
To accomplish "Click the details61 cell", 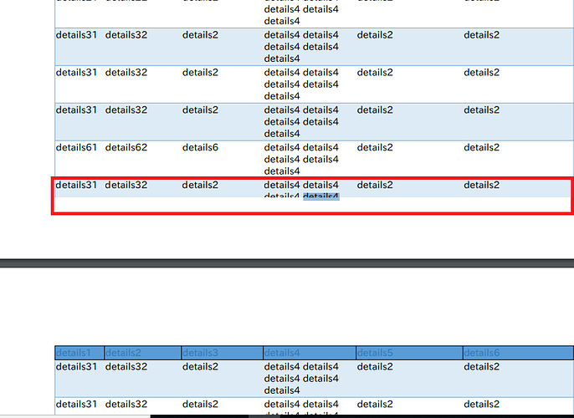I will pyautogui.click(x=76, y=148).
